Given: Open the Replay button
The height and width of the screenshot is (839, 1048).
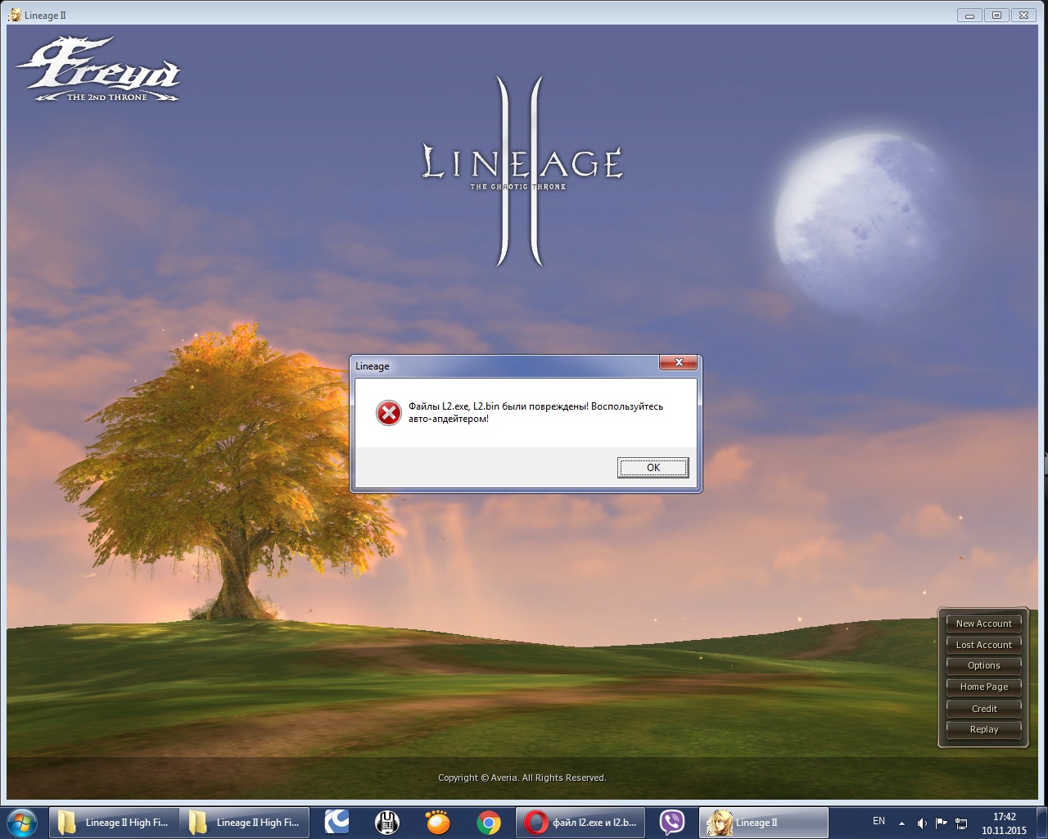Looking at the screenshot, I should (x=983, y=729).
